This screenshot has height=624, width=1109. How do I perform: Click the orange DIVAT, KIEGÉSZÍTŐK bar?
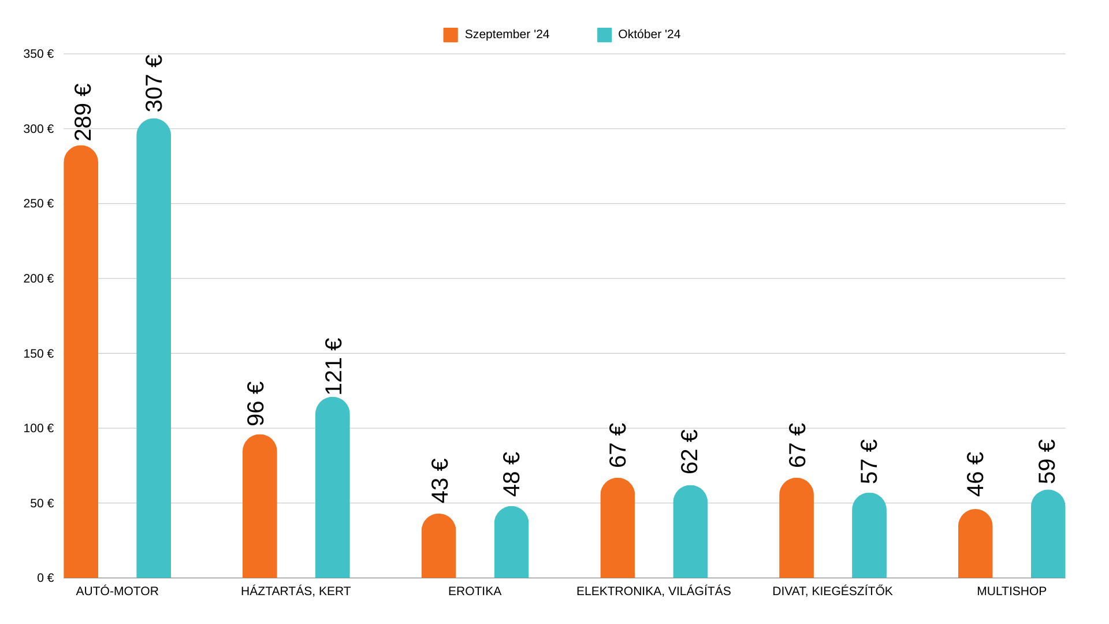[797, 529]
